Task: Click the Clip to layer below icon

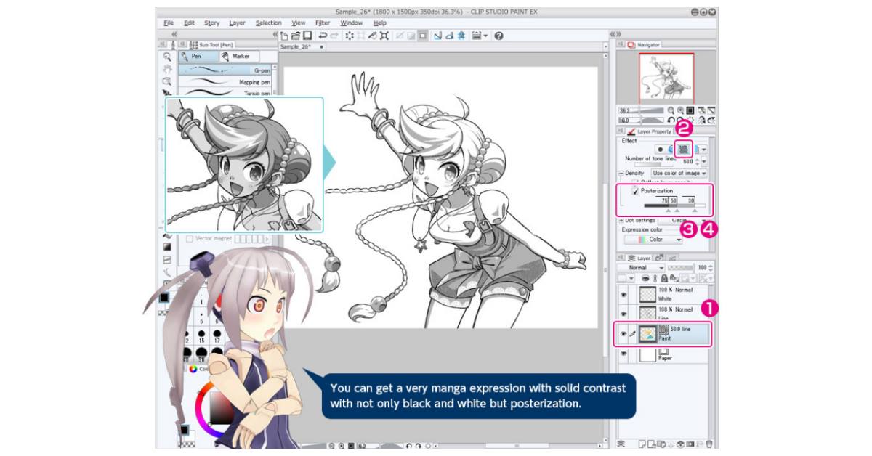Action: pyautogui.click(x=646, y=278)
